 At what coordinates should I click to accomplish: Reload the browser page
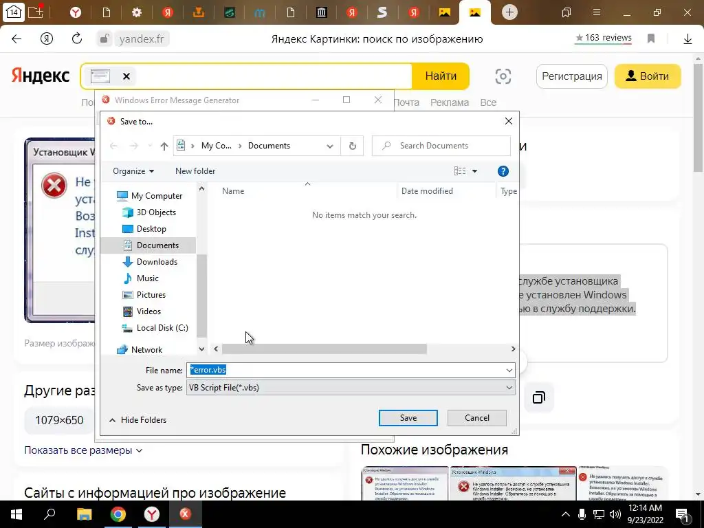pos(77,38)
